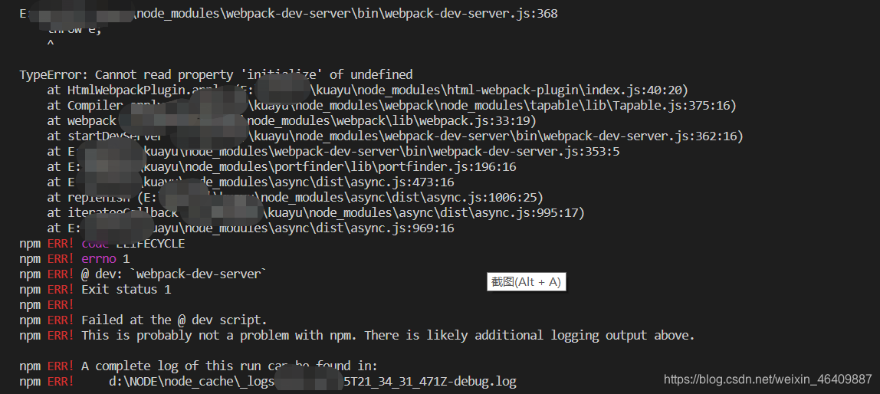The height and width of the screenshot is (394, 880).
Task: Click the replenish async.js:1006:25 line
Action: pos(295,198)
